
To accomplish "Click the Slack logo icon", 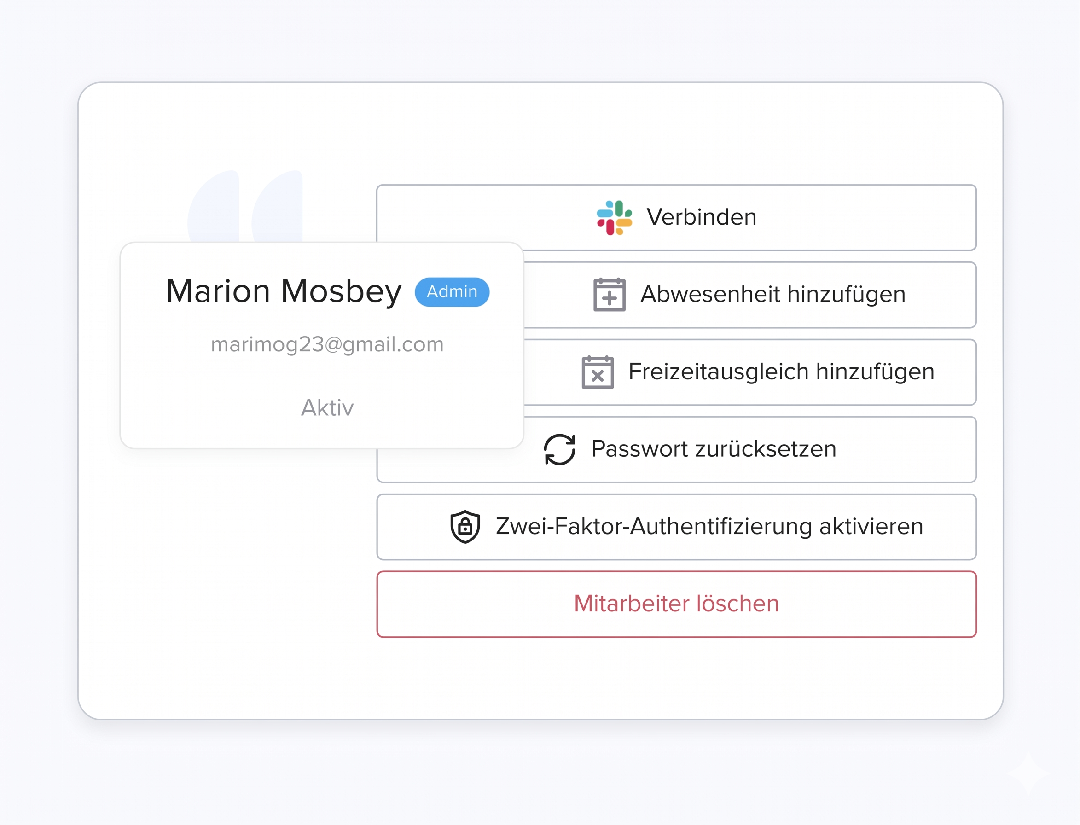I will pyautogui.click(x=614, y=218).
